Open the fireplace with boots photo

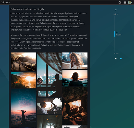(75, 106)
